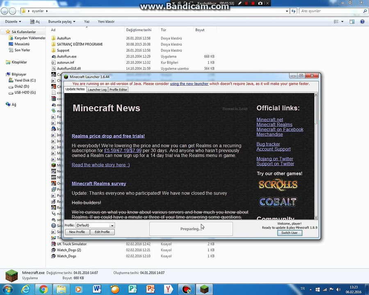Image resolution: width=369 pixels, height=295 pixels.
Task: Click the Switch User button
Action: click(x=289, y=233)
